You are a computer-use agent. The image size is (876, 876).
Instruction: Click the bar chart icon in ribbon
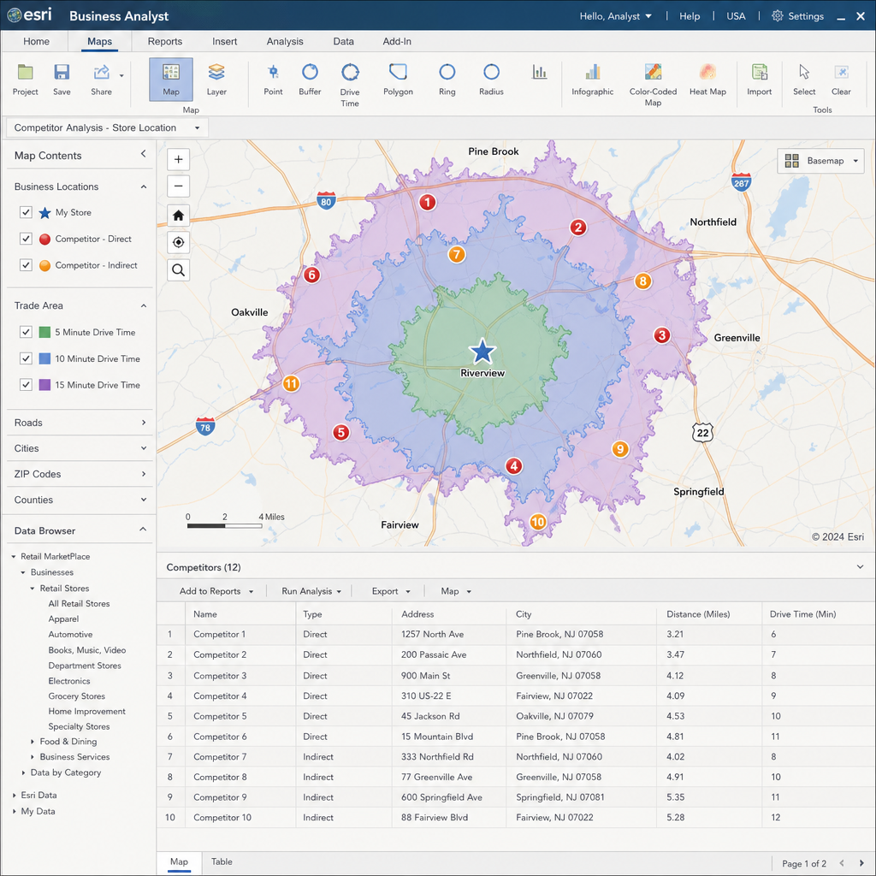point(539,72)
